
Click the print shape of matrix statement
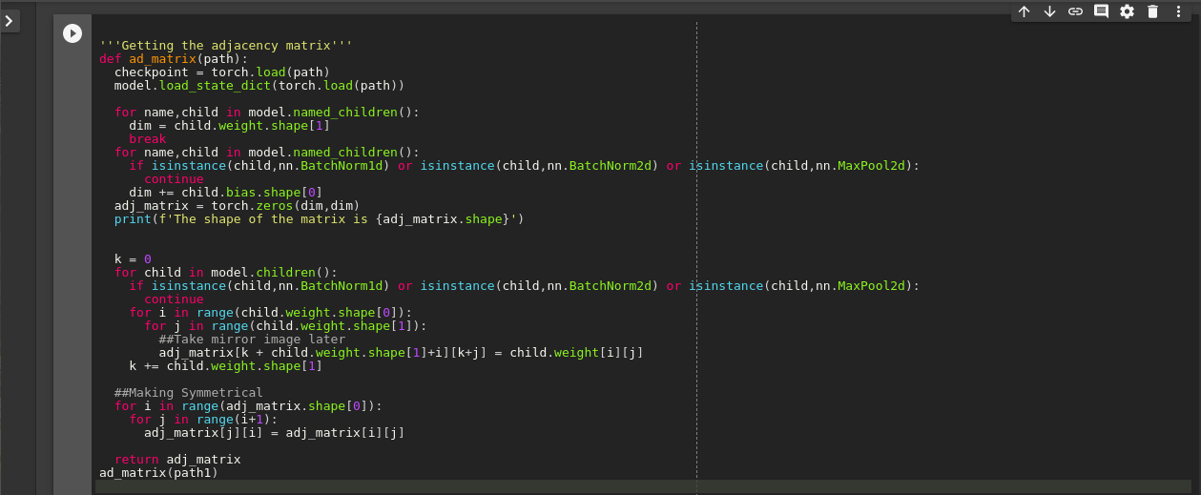(x=319, y=219)
